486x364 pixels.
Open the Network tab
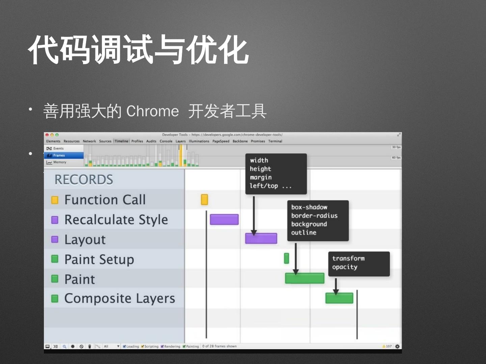tap(89, 141)
